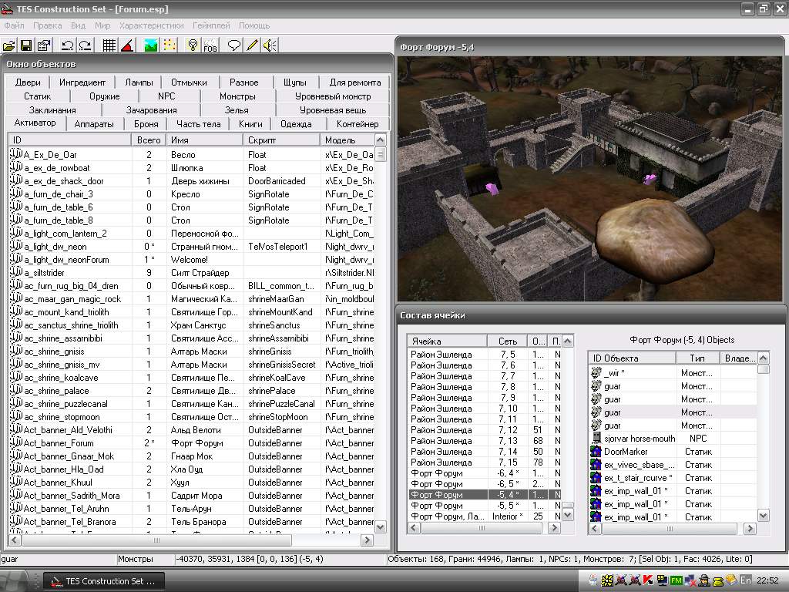789x592 pixels.
Task: Select ex_t_stair_rcurve in cell objects
Action: click(673, 478)
